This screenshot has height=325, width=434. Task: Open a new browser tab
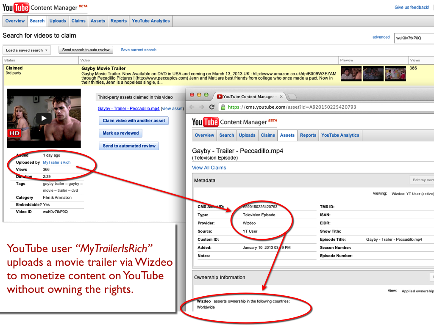click(292, 97)
